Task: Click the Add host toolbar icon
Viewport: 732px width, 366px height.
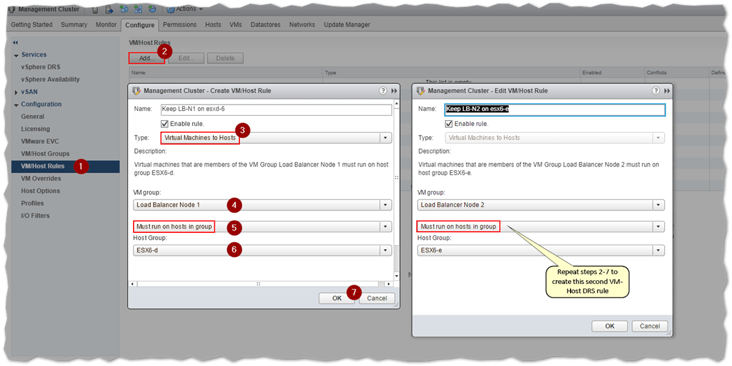Action: point(95,10)
